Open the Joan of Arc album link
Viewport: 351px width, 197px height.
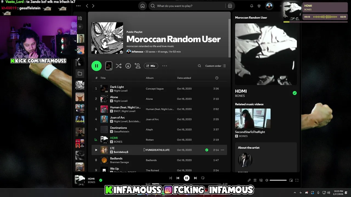tap(152, 119)
